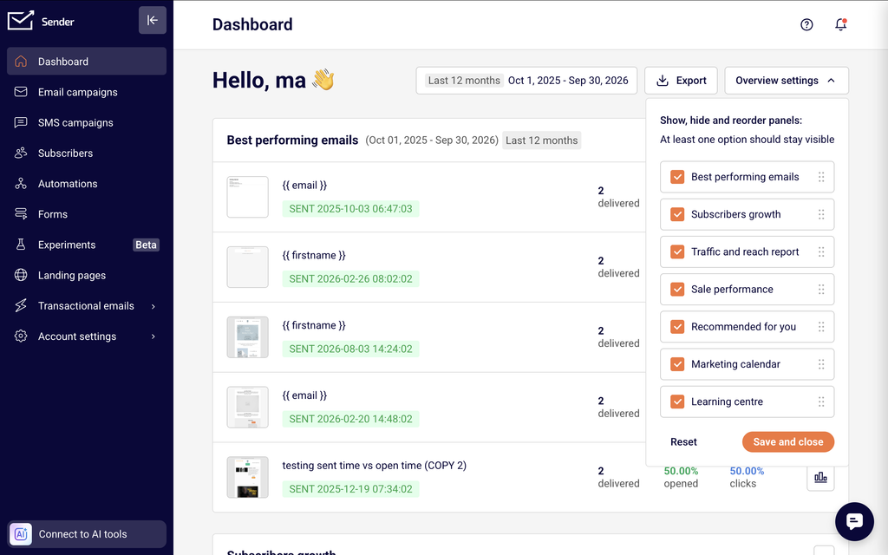Collapse the sidebar with the arrow button
The image size is (888, 555).
153,21
